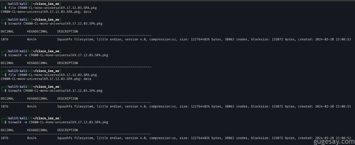This screenshot has width=355, height=145.
Task: Click the first 0x434 hexadecimal value
Action: coord(32,39)
